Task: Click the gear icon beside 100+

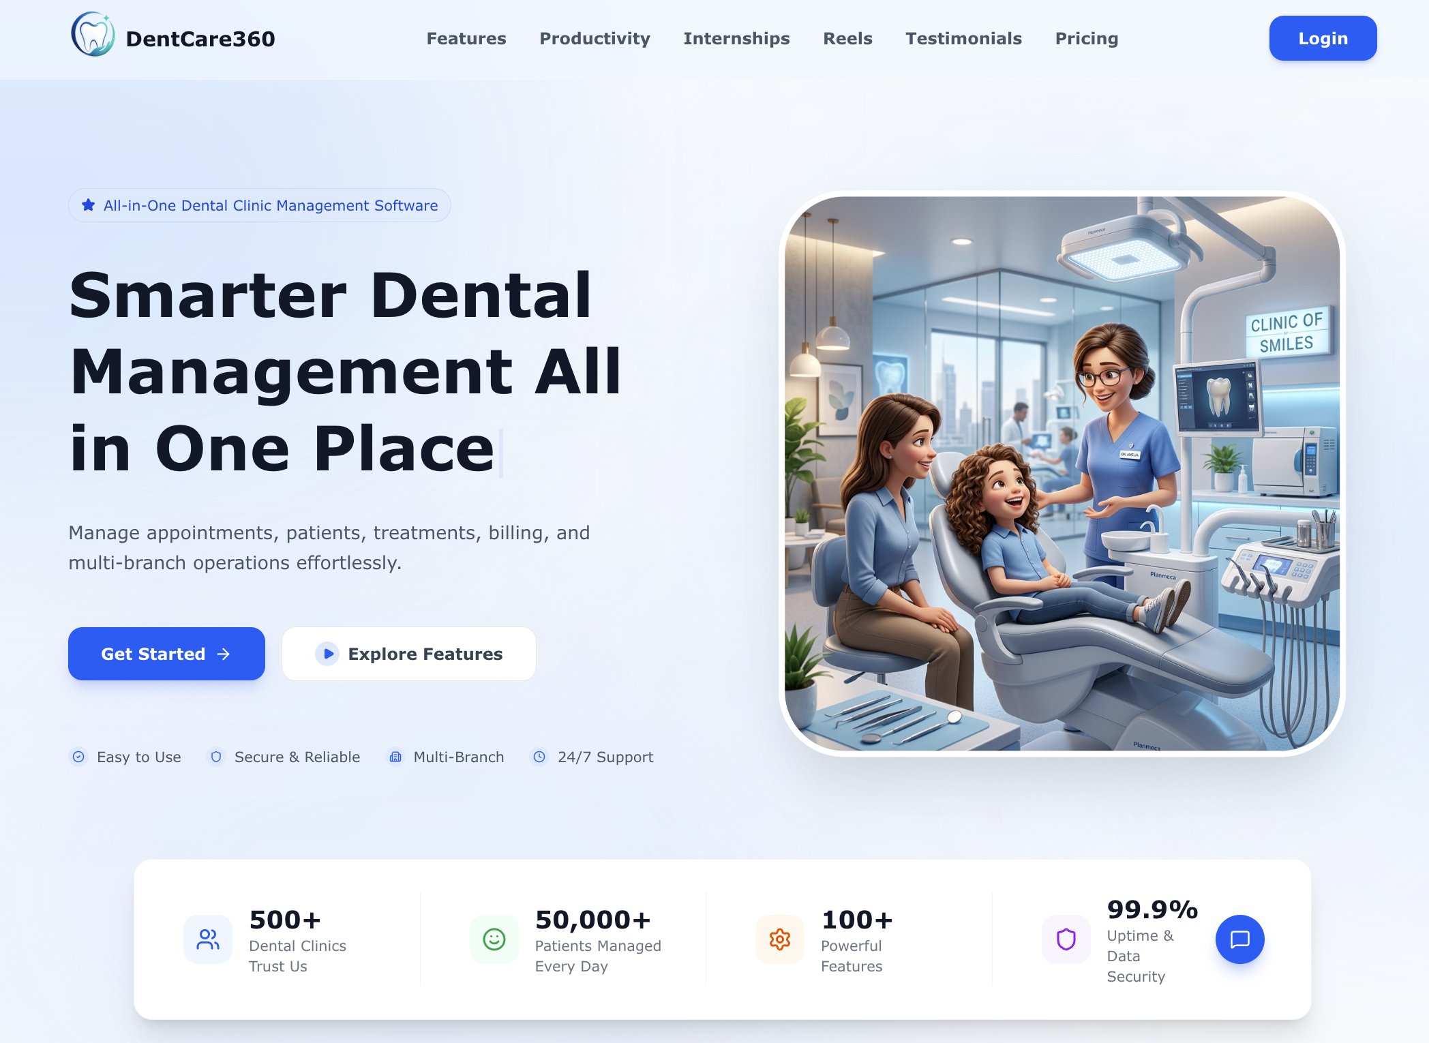Action: pyautogui.click(x=780, y=939)
